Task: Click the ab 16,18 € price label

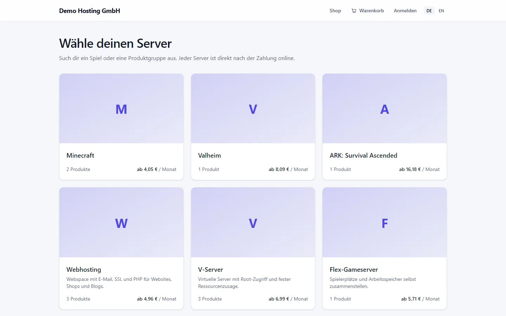Action: coord(410,169)
